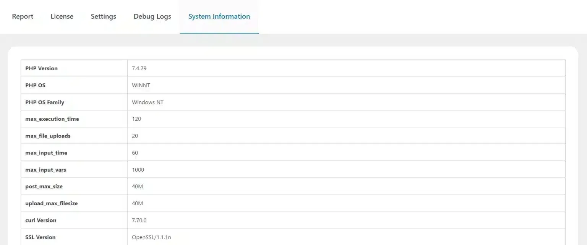Select the 120 execution time value
The height and width of the screenshot is (245, 587).
136,119
